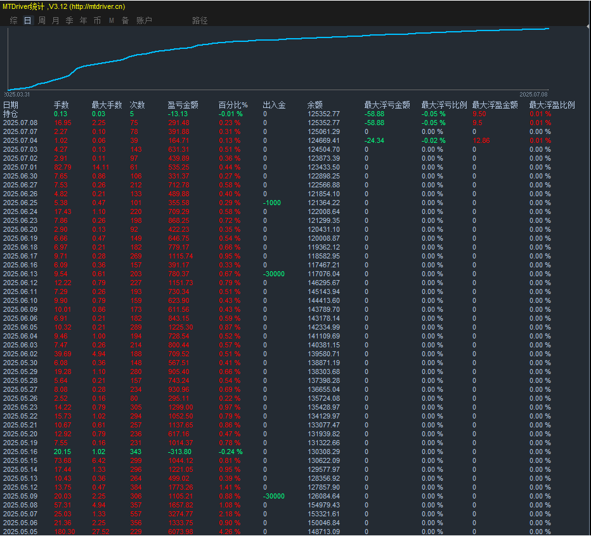The height and width of the screenshot is (536, 591).
Task: Click the -313.80 loss amount
Action: pyautogui.click(x=179, y=452)
